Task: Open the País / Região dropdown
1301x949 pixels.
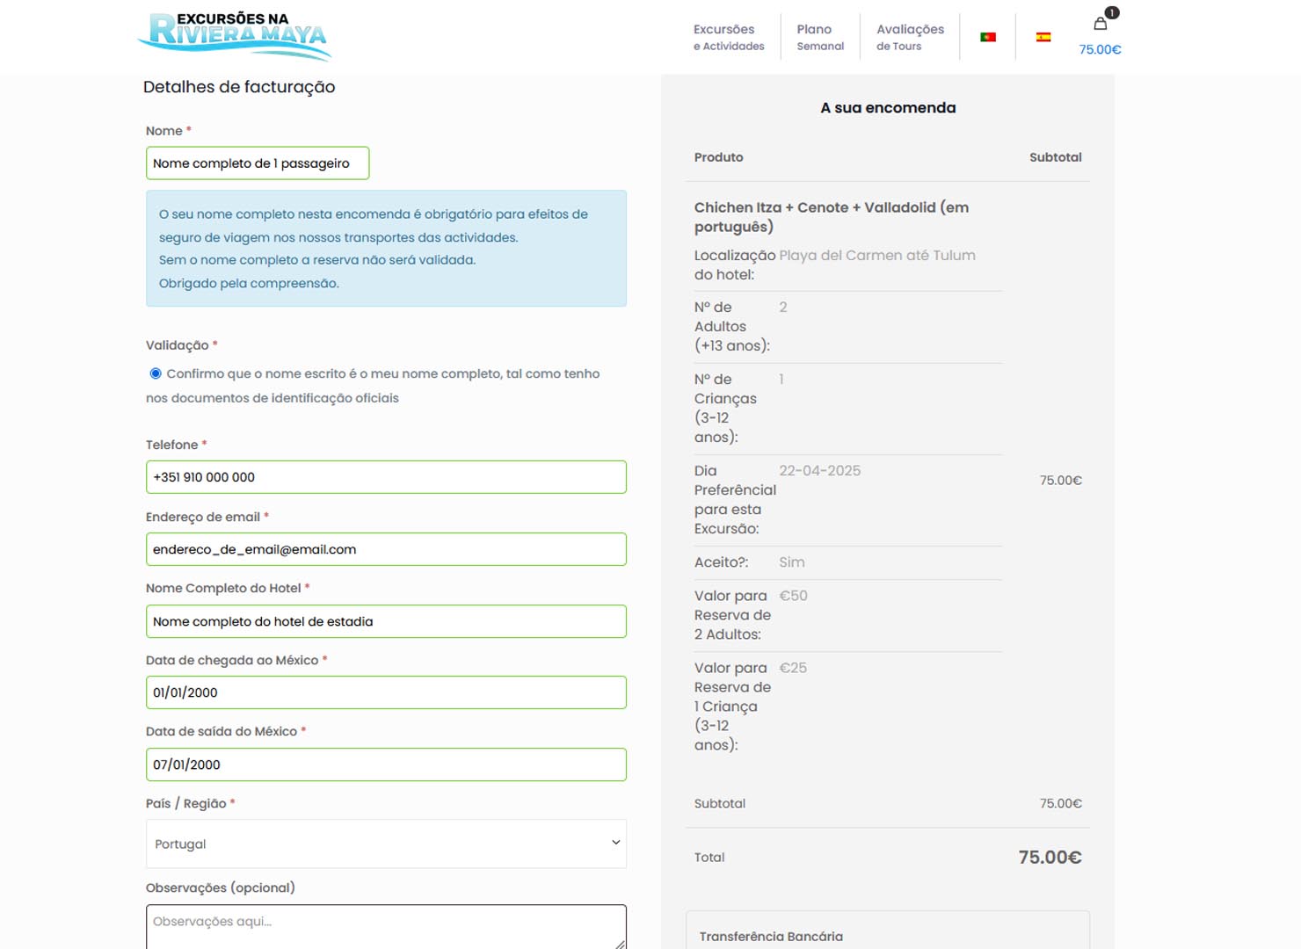Action: (386, 844)
